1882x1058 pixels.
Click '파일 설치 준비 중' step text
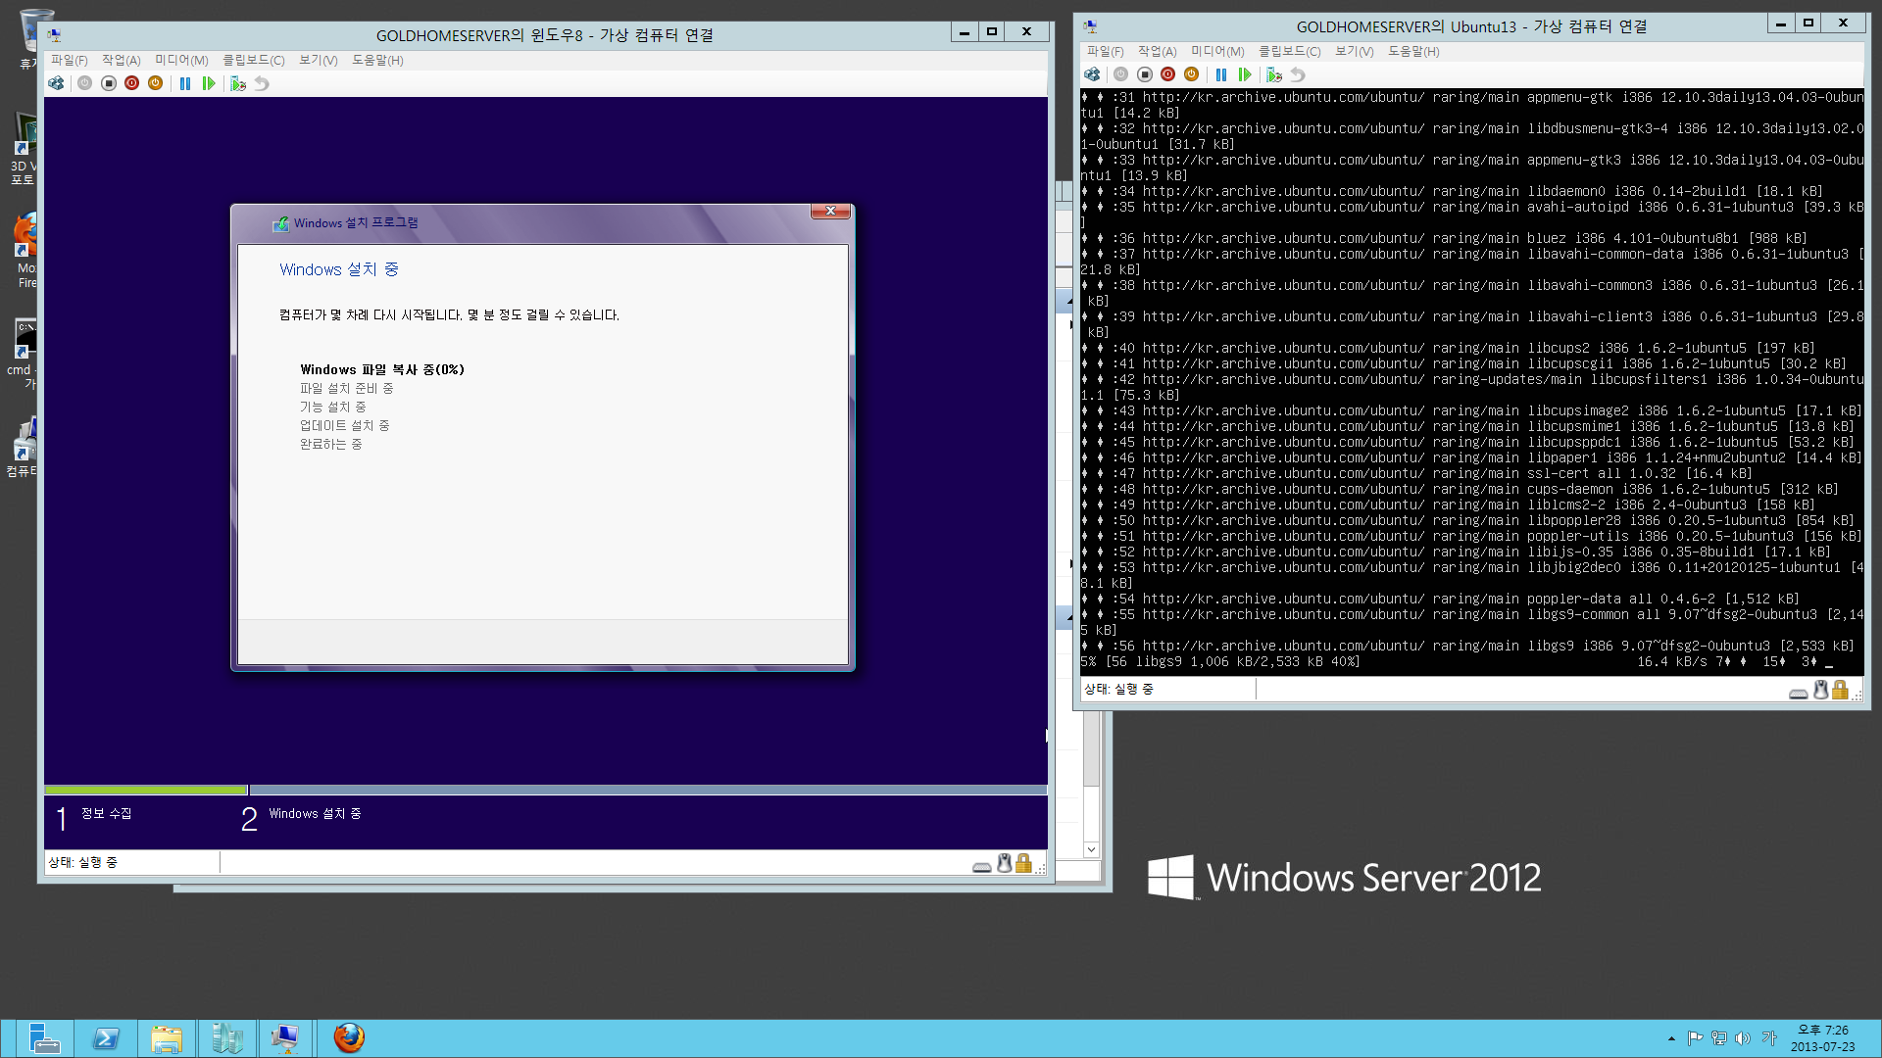[346, 389]
